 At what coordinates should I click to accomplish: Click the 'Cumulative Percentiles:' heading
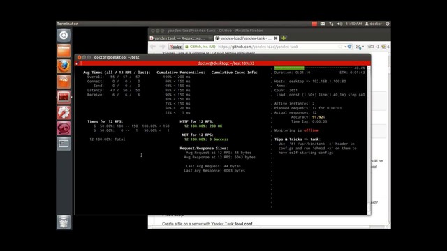(x=181, y=73)
